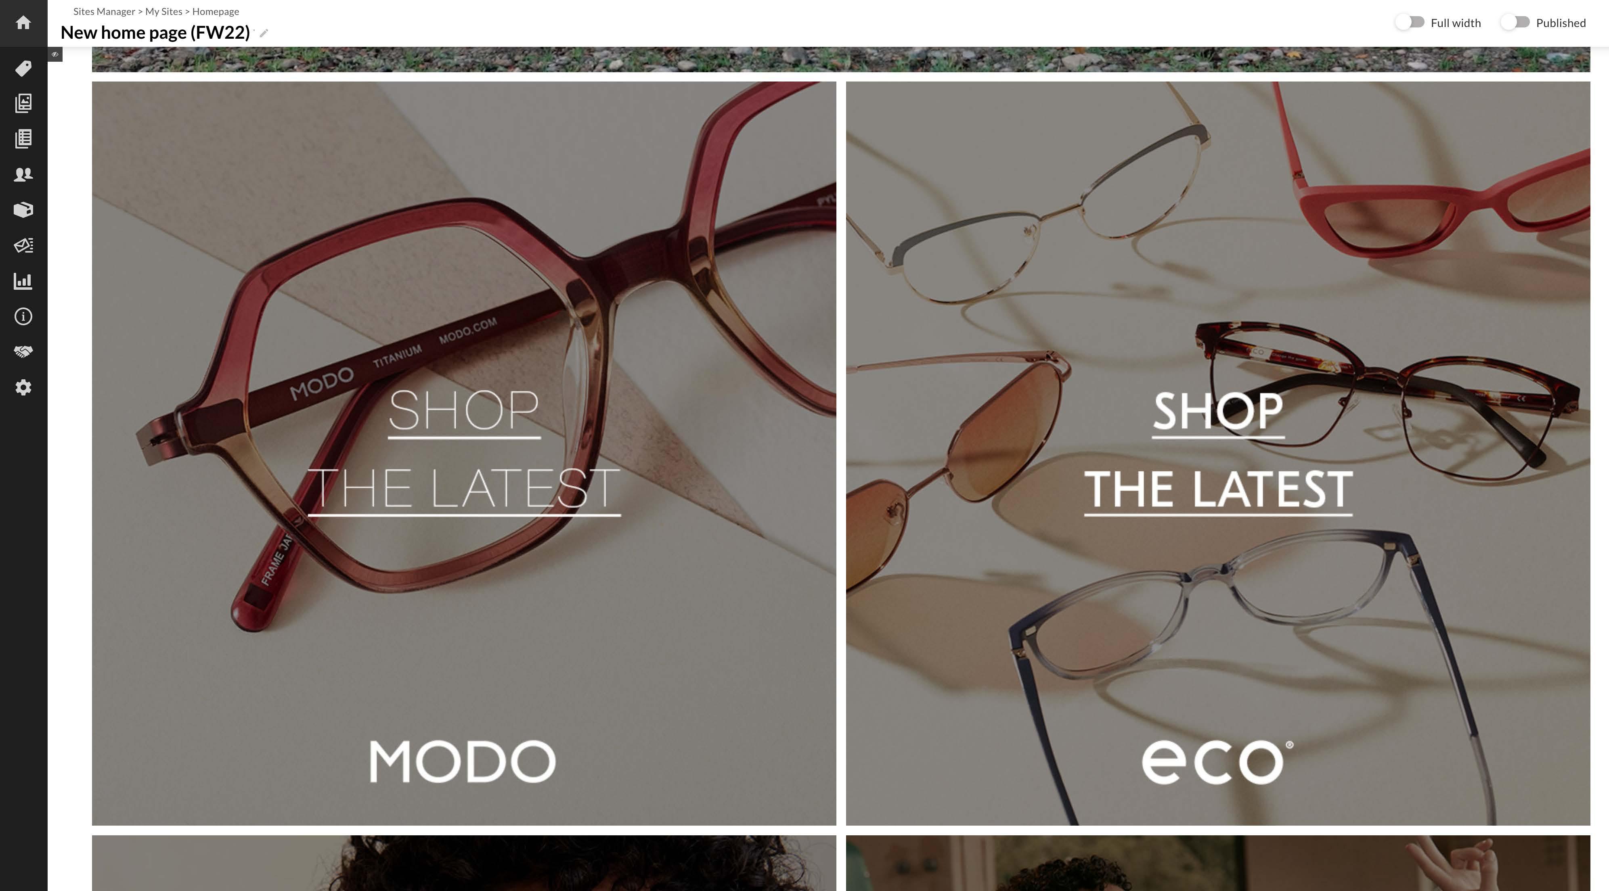Toggle the Published switch
Viewport: 1609px width, 891px height.
click(x=1515, y=23)
